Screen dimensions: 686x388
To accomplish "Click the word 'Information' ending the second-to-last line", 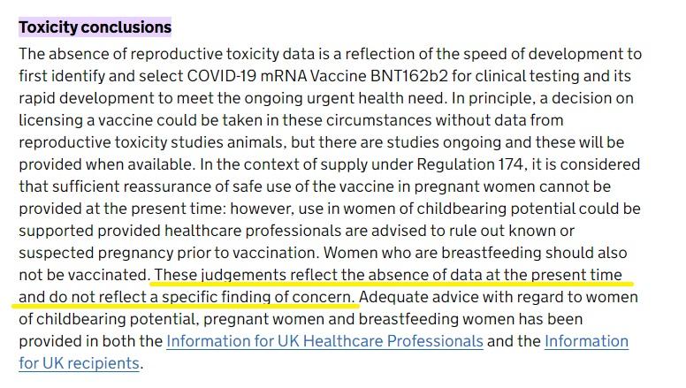I will coord(586,341).
